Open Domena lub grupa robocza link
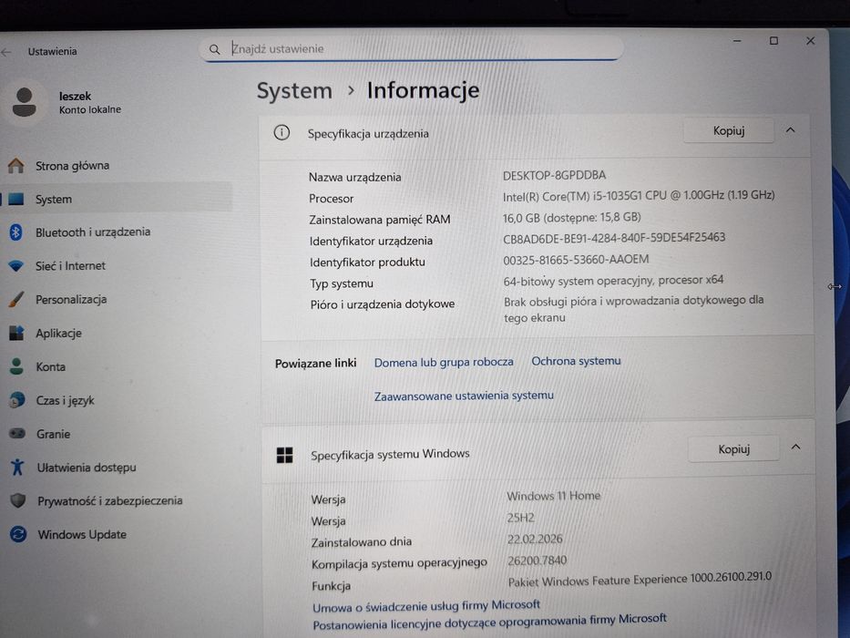The image size is (850, 638). (x=444, y=362)
